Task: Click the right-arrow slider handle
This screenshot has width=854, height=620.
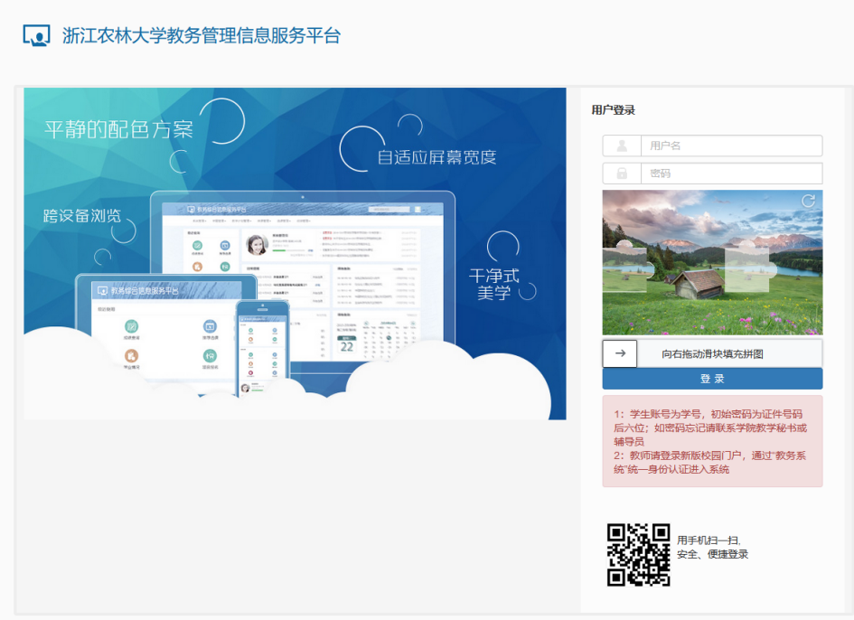Action: 620,353
